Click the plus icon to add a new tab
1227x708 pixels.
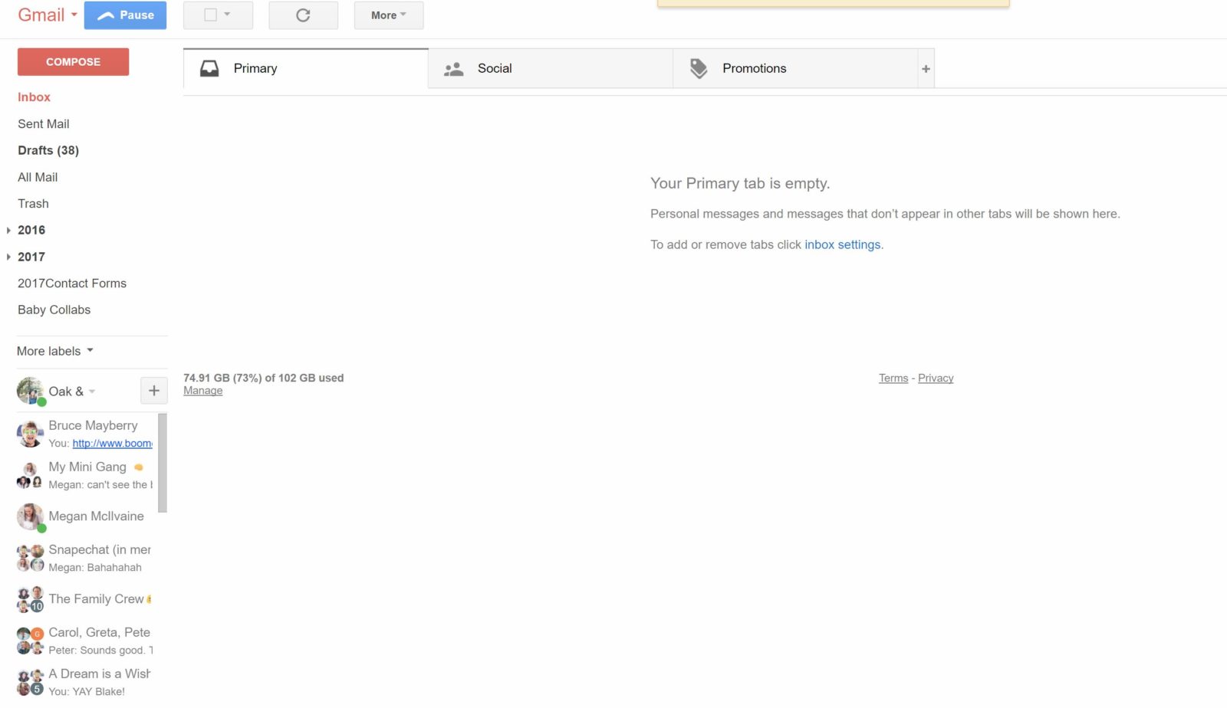point(926,68)
